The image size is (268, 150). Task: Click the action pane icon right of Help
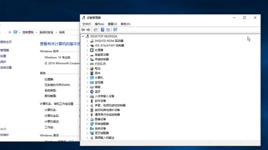click(108, 30)
